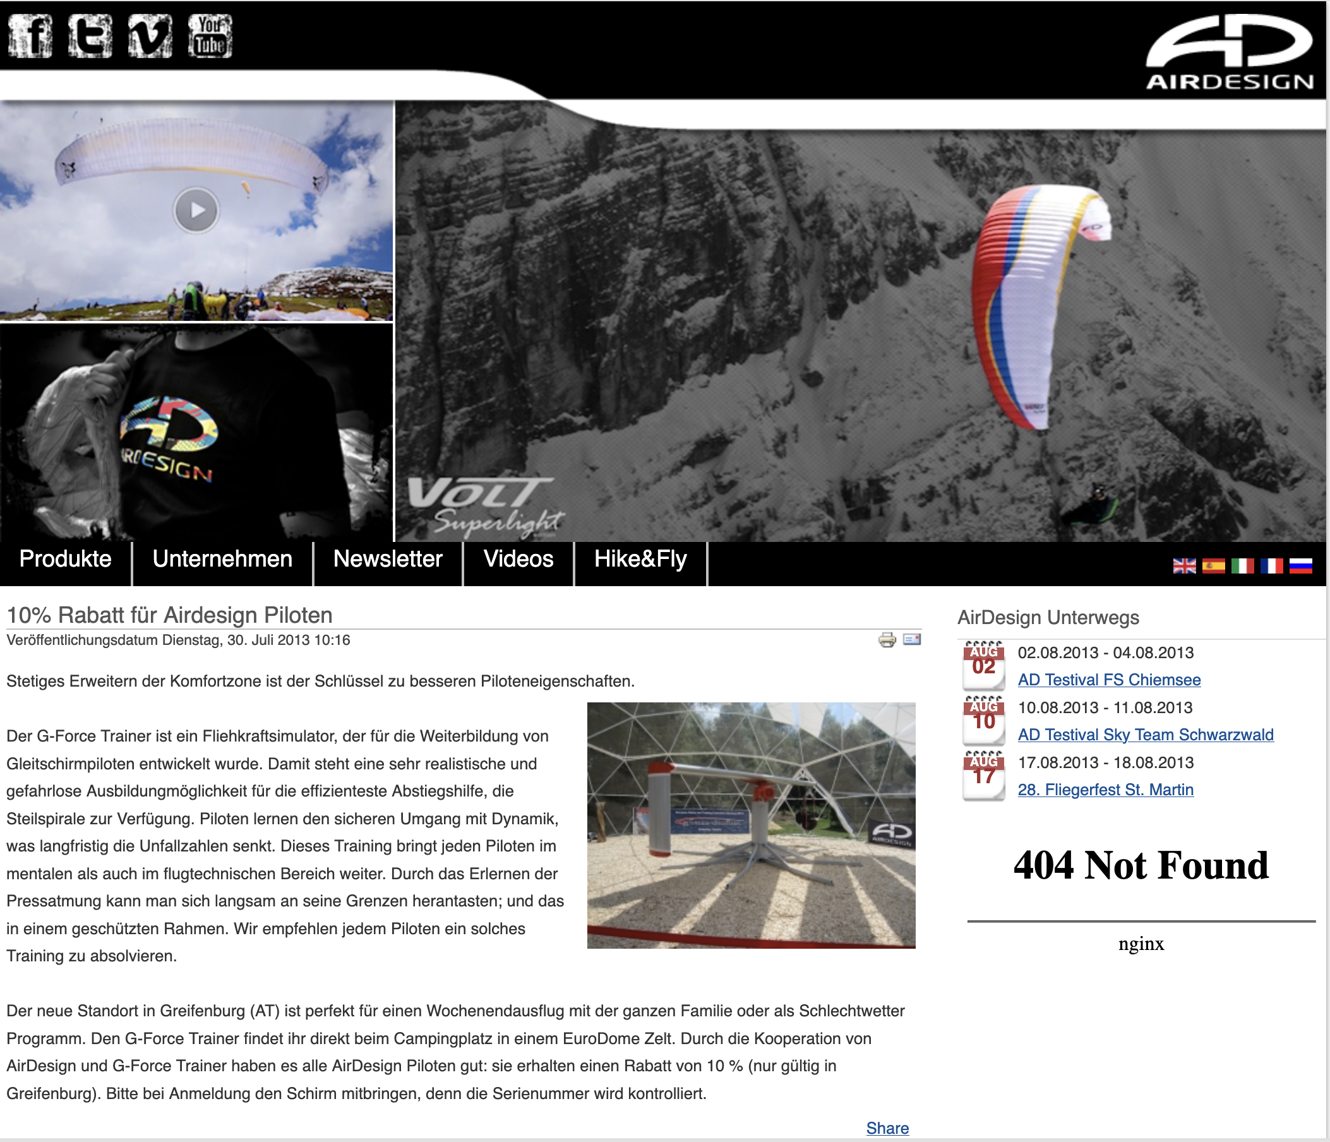This screenshot has width=1330, height=1142.
Task: Click the 'Veröffentlichungsdatum Dienstag, 30. Juli 2013' line
Action: tap(178, 640)
